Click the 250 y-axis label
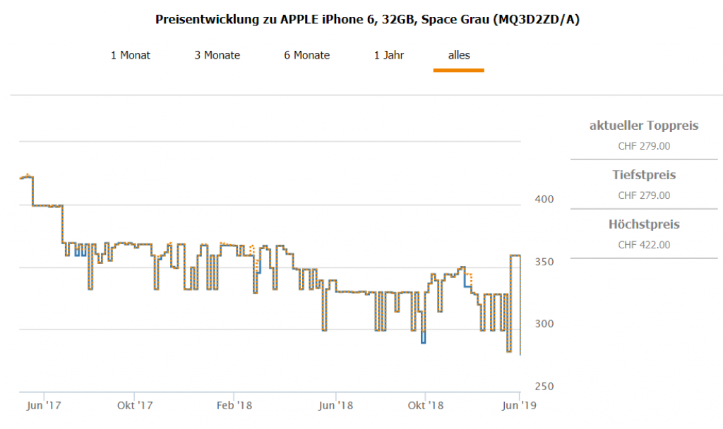The image size is (723, 429). click(544, 387)
